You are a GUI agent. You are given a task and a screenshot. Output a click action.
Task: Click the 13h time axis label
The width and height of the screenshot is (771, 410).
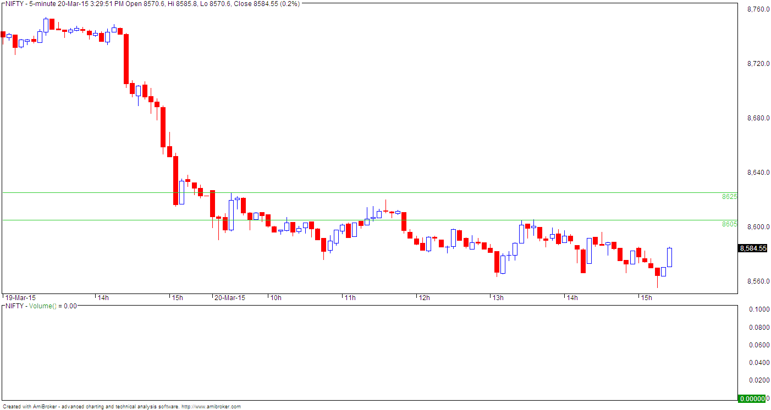pos(498,298)
